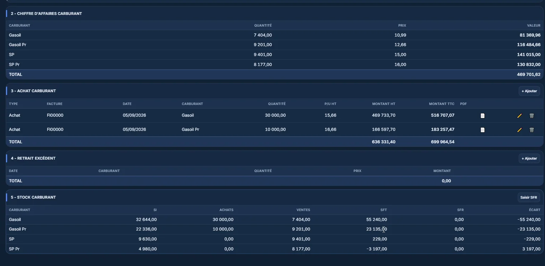Screen dimensions: 545x266
Task: Click the SFR value for SP Pr
Action: point(459,249)
